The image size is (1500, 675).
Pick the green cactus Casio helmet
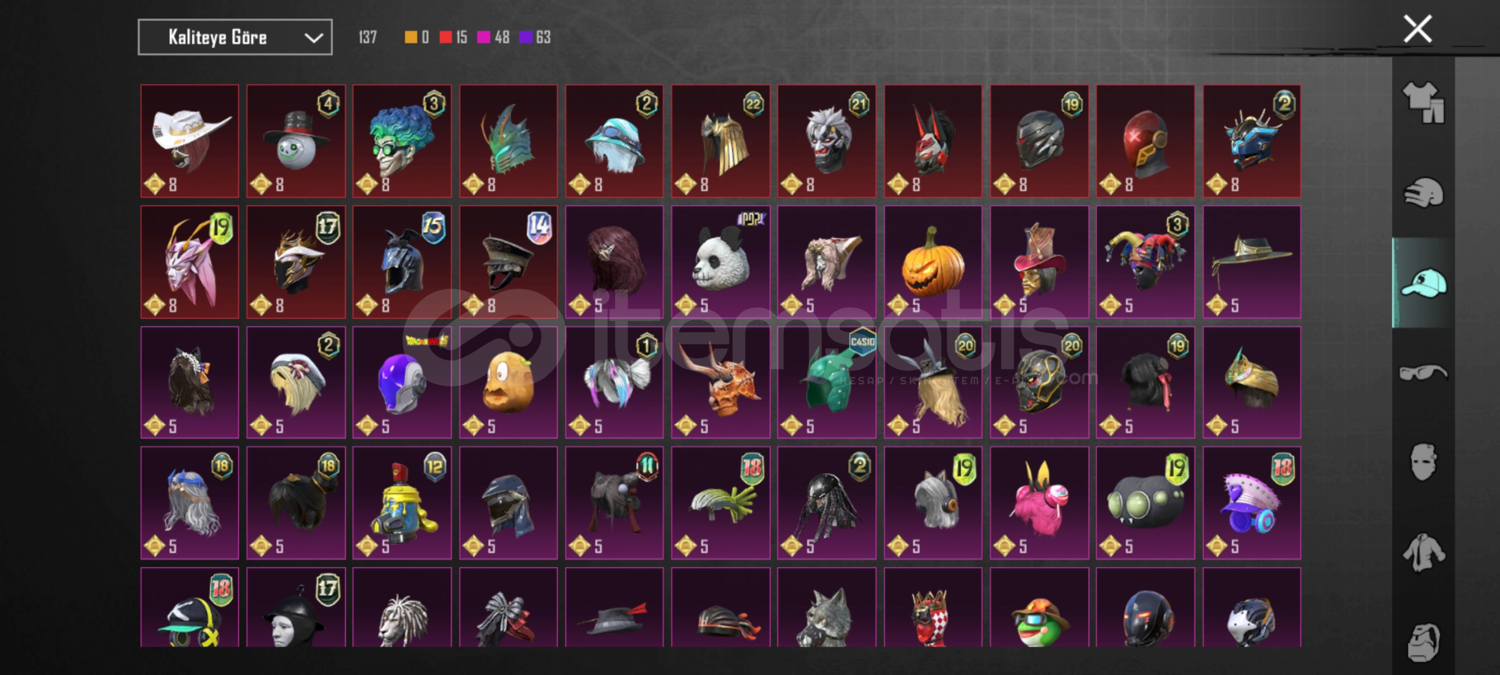click(827, 382)
